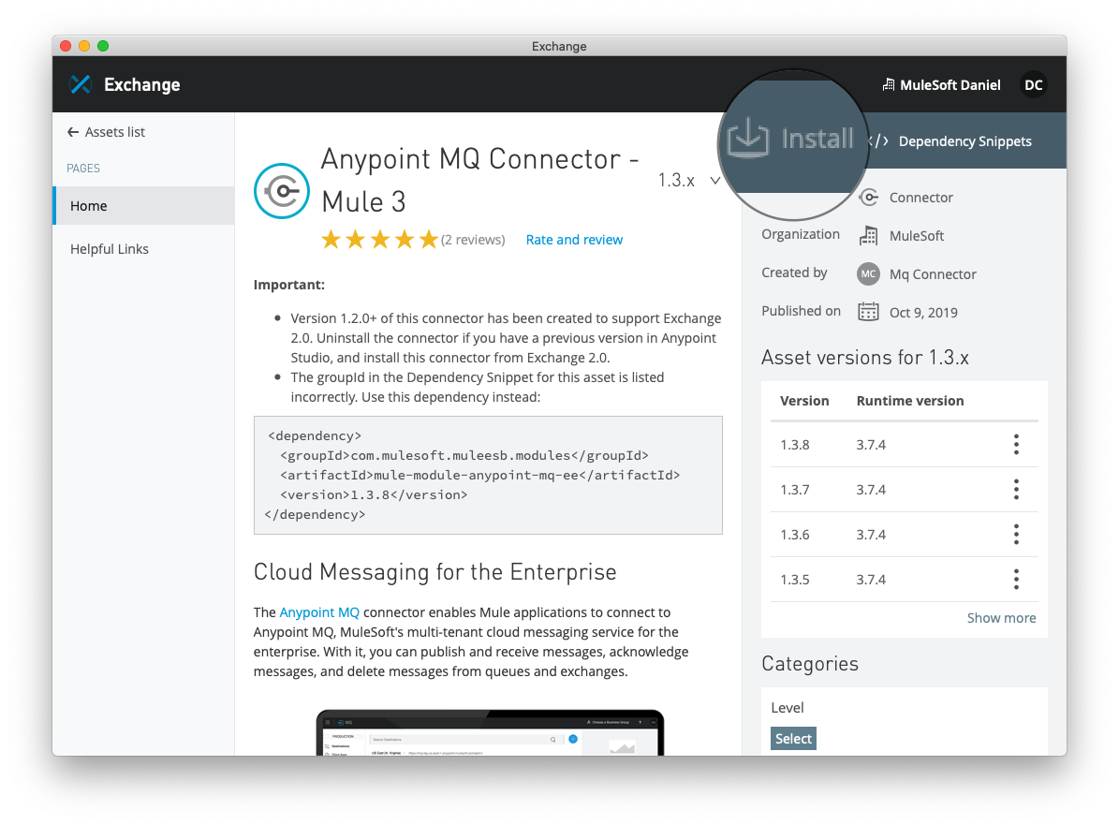Open options menu for version 1.3.7
This screenshot has height=825, width=1119.
click(1016, 490)
